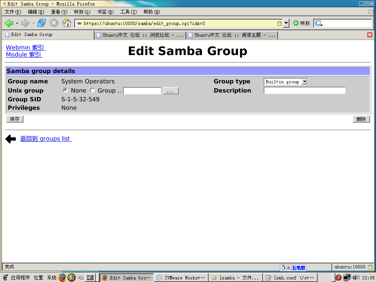Click the 'ubuntu:10000' status bar text
This screenshot has height=282, width=376.
click(x=350, y=267)
